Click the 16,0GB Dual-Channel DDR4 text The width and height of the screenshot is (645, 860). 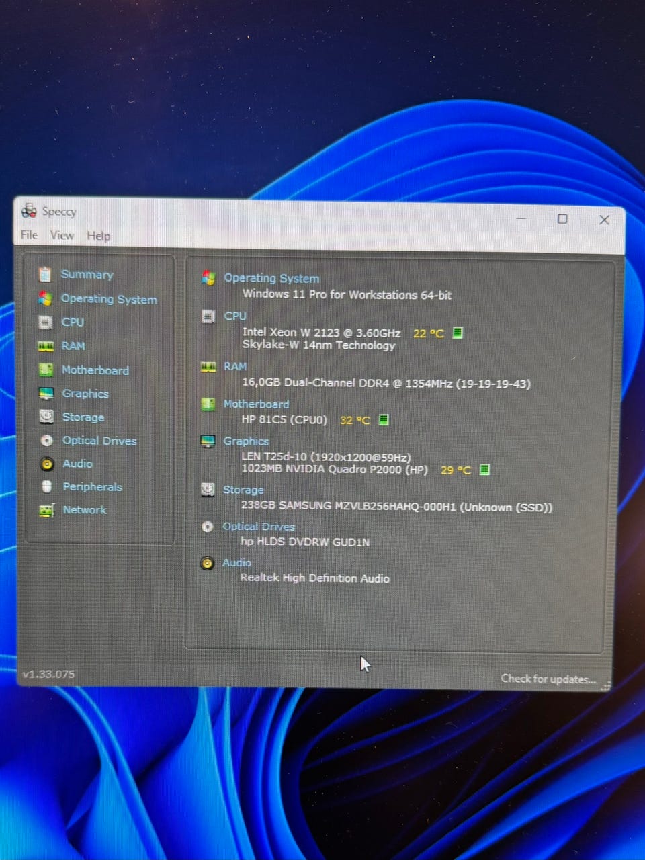tap(386, 383)
